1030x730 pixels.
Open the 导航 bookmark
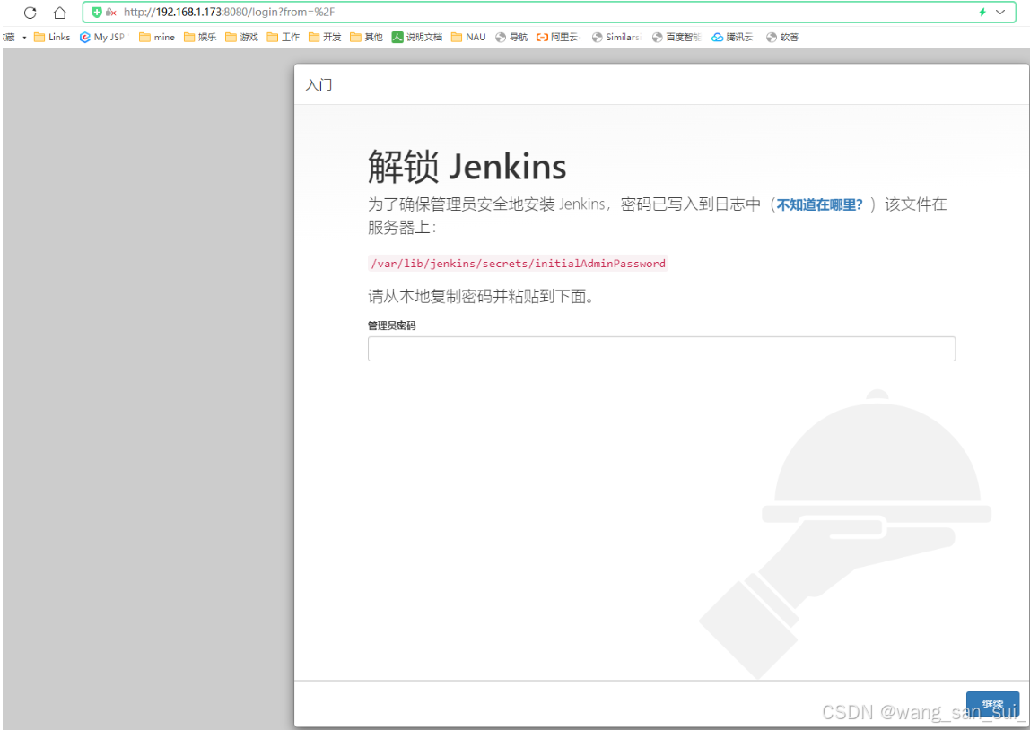pyautogui.click(x=511, y=38)
